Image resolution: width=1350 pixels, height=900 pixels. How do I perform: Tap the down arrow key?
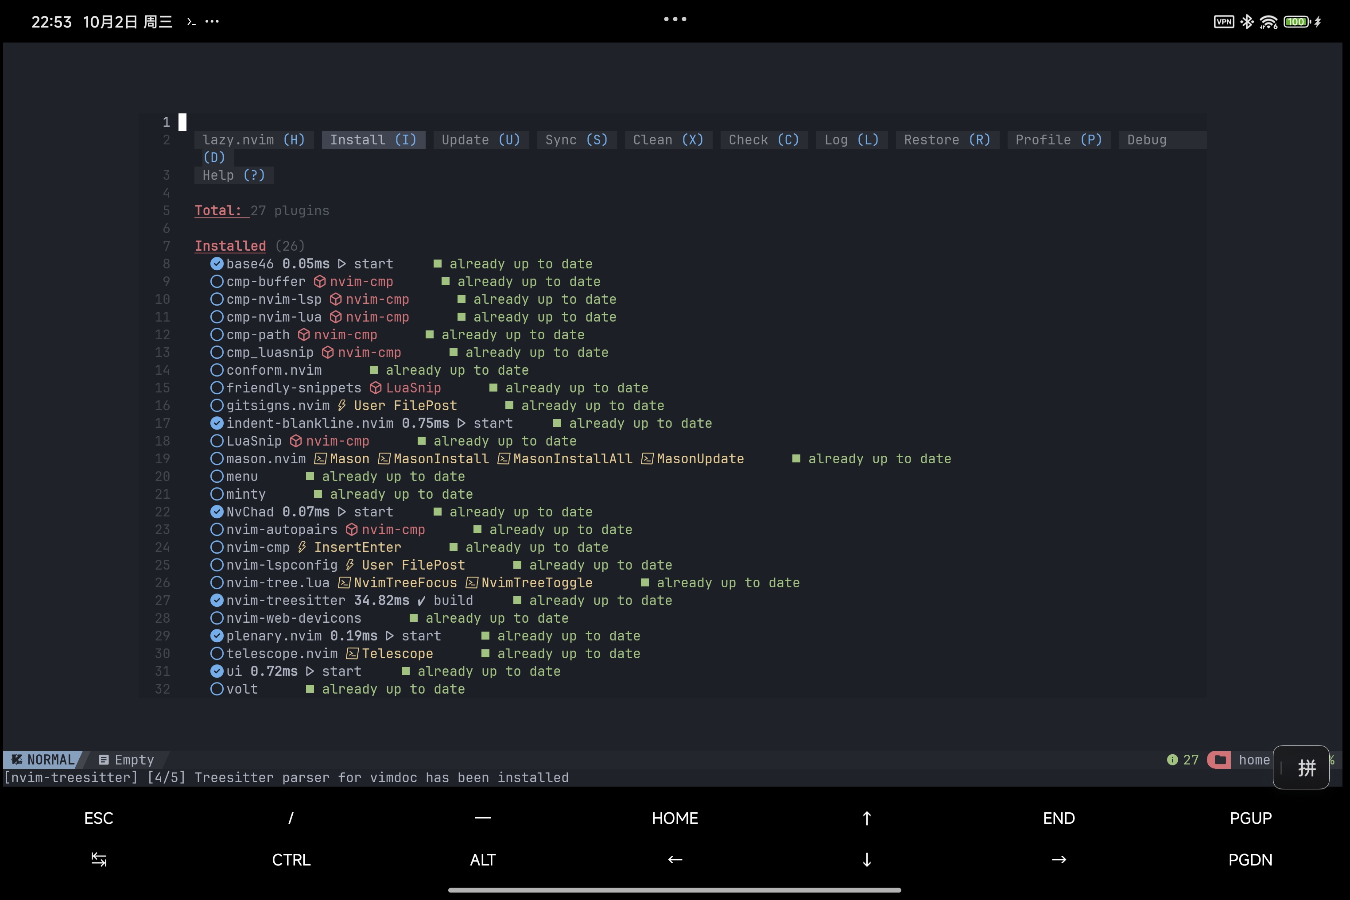point(867,860)
